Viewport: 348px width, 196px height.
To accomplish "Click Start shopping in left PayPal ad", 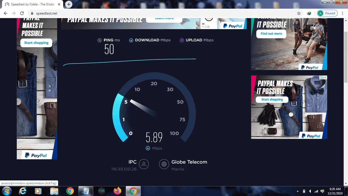I will tap(36, 43).
